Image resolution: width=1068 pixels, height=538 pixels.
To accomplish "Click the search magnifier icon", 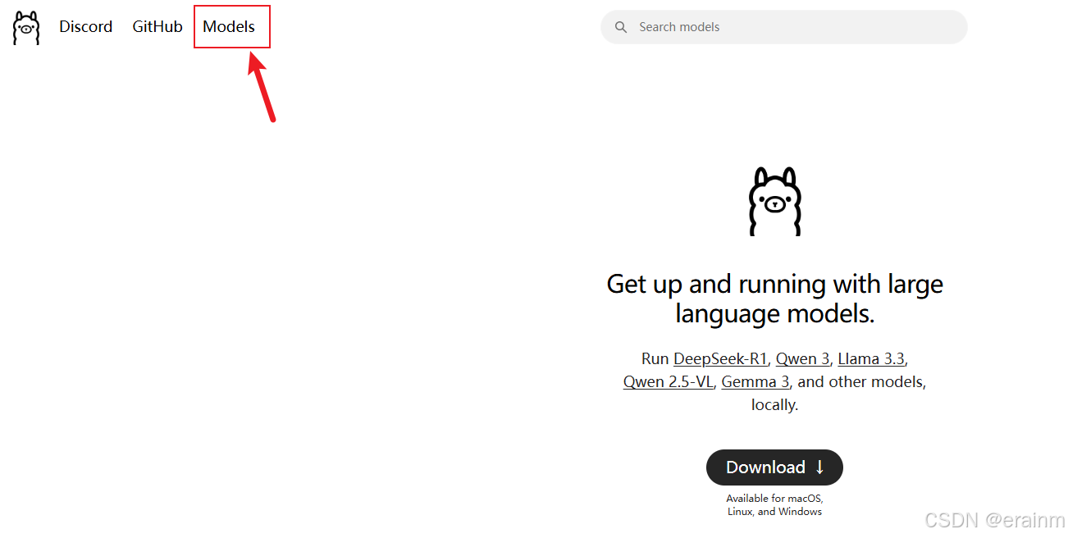I will [621, 27].
